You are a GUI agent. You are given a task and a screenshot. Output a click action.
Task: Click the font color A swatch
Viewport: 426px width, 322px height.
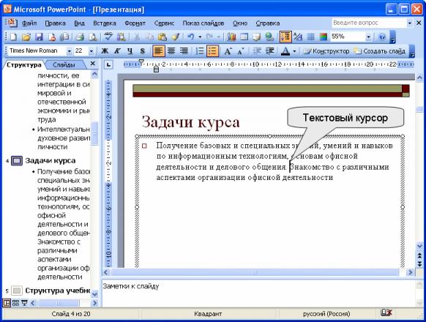(x=285, y=50)
